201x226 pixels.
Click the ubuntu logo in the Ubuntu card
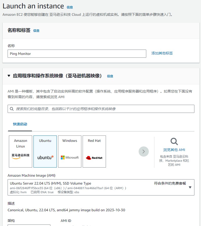45,157
